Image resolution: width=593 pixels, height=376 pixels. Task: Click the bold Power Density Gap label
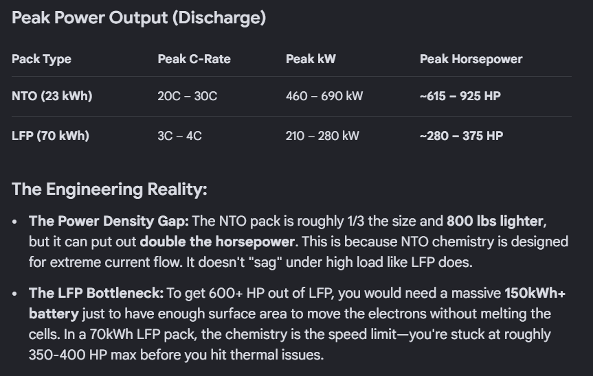109,222
